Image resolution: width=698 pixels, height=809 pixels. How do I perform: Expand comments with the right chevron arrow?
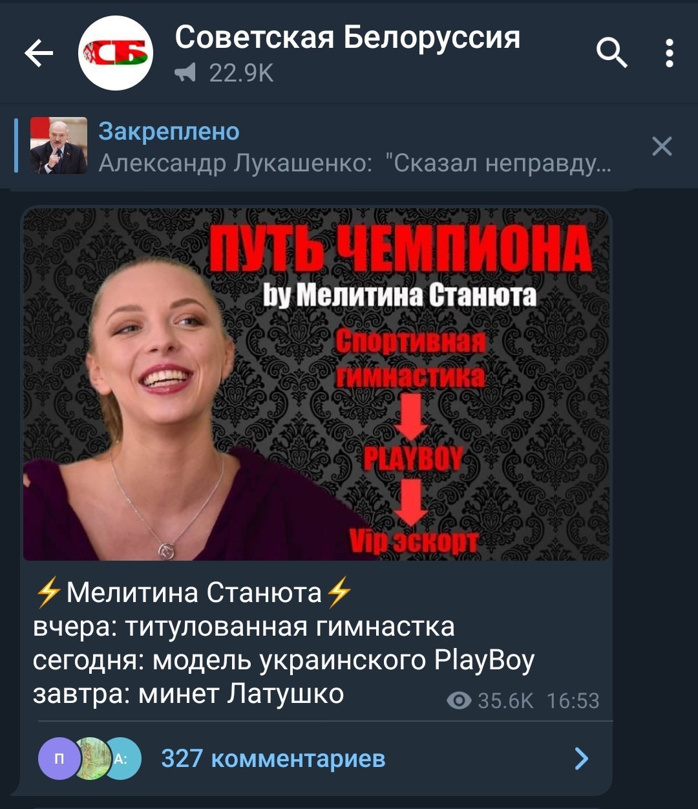pos(582,758)
